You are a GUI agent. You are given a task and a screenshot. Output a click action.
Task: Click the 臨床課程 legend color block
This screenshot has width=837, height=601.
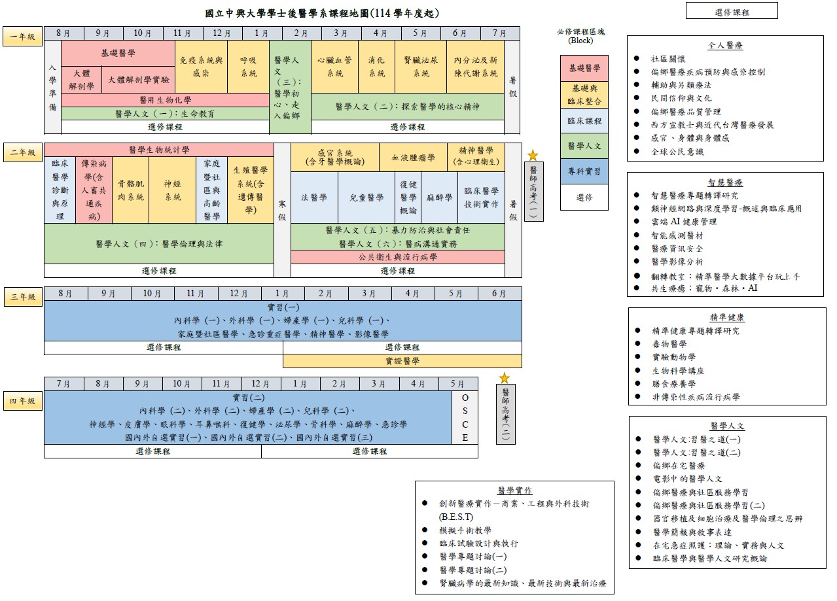(584, 120)
